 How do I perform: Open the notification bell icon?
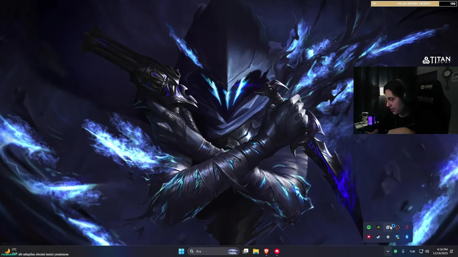click(452, 251)
